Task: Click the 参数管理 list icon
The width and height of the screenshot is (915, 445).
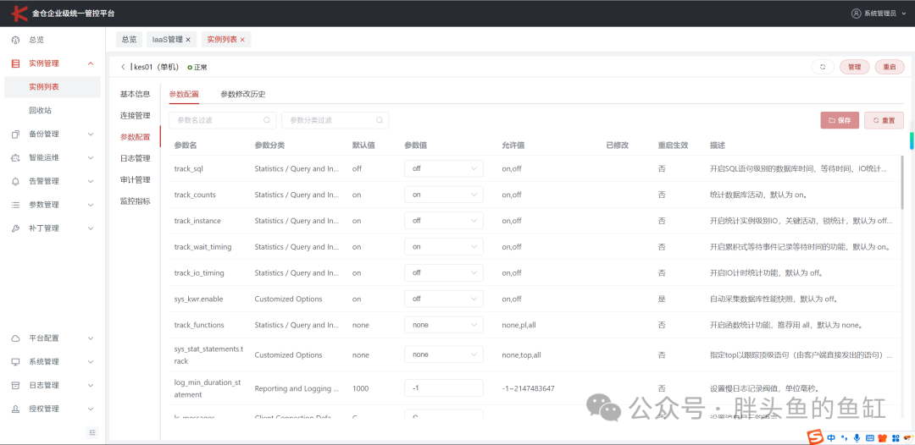Action: click(16, 205)
